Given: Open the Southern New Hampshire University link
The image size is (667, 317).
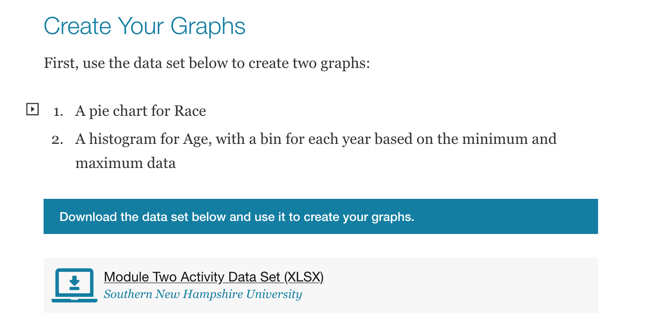Looking at the screenshot, I should point(203,294).
